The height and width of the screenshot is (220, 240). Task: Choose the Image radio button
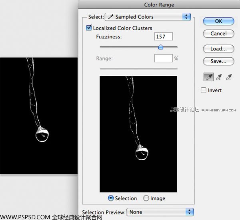point(146,198)
